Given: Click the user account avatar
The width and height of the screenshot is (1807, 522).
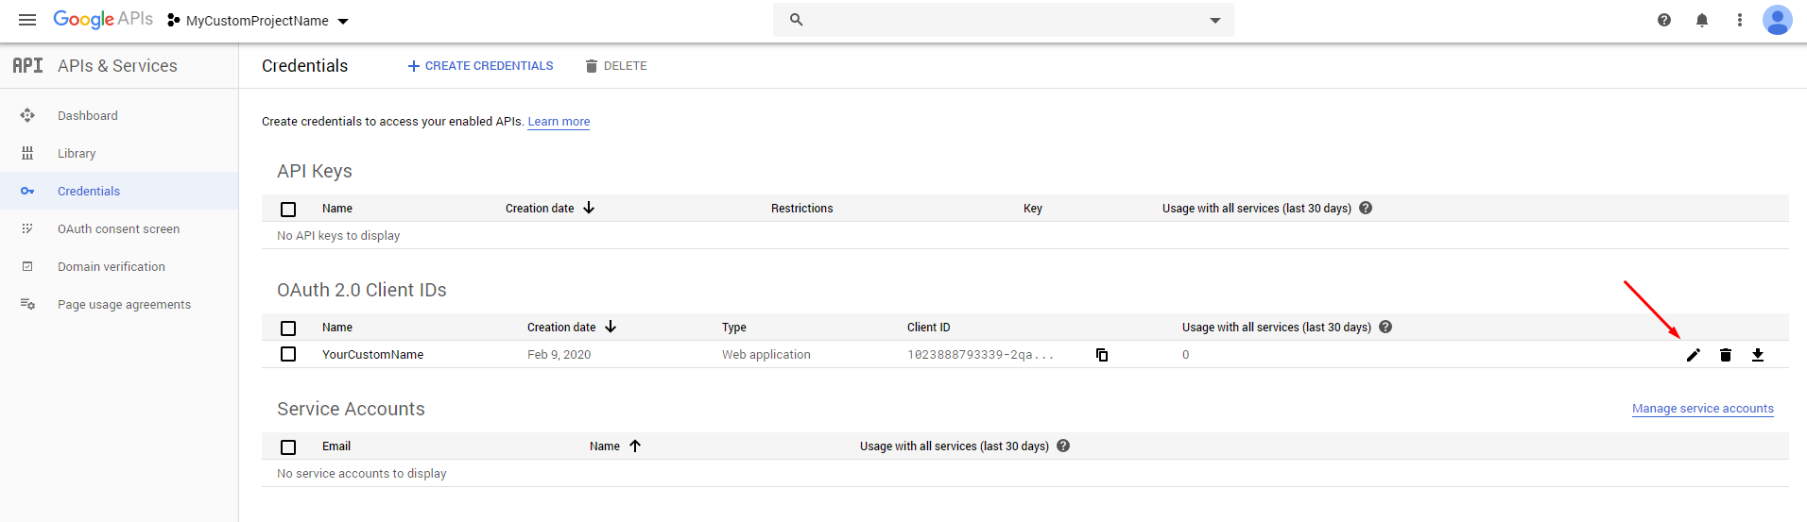Looking at the screenshot, I should click(1778, 20).
